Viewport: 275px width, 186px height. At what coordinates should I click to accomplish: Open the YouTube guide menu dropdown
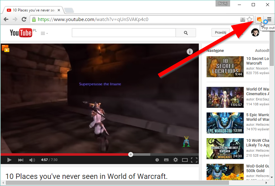click(x=44, y=33)
